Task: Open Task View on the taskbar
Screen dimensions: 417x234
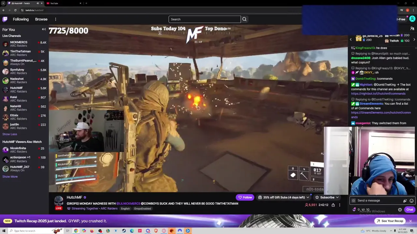Action: click(68, 231)
